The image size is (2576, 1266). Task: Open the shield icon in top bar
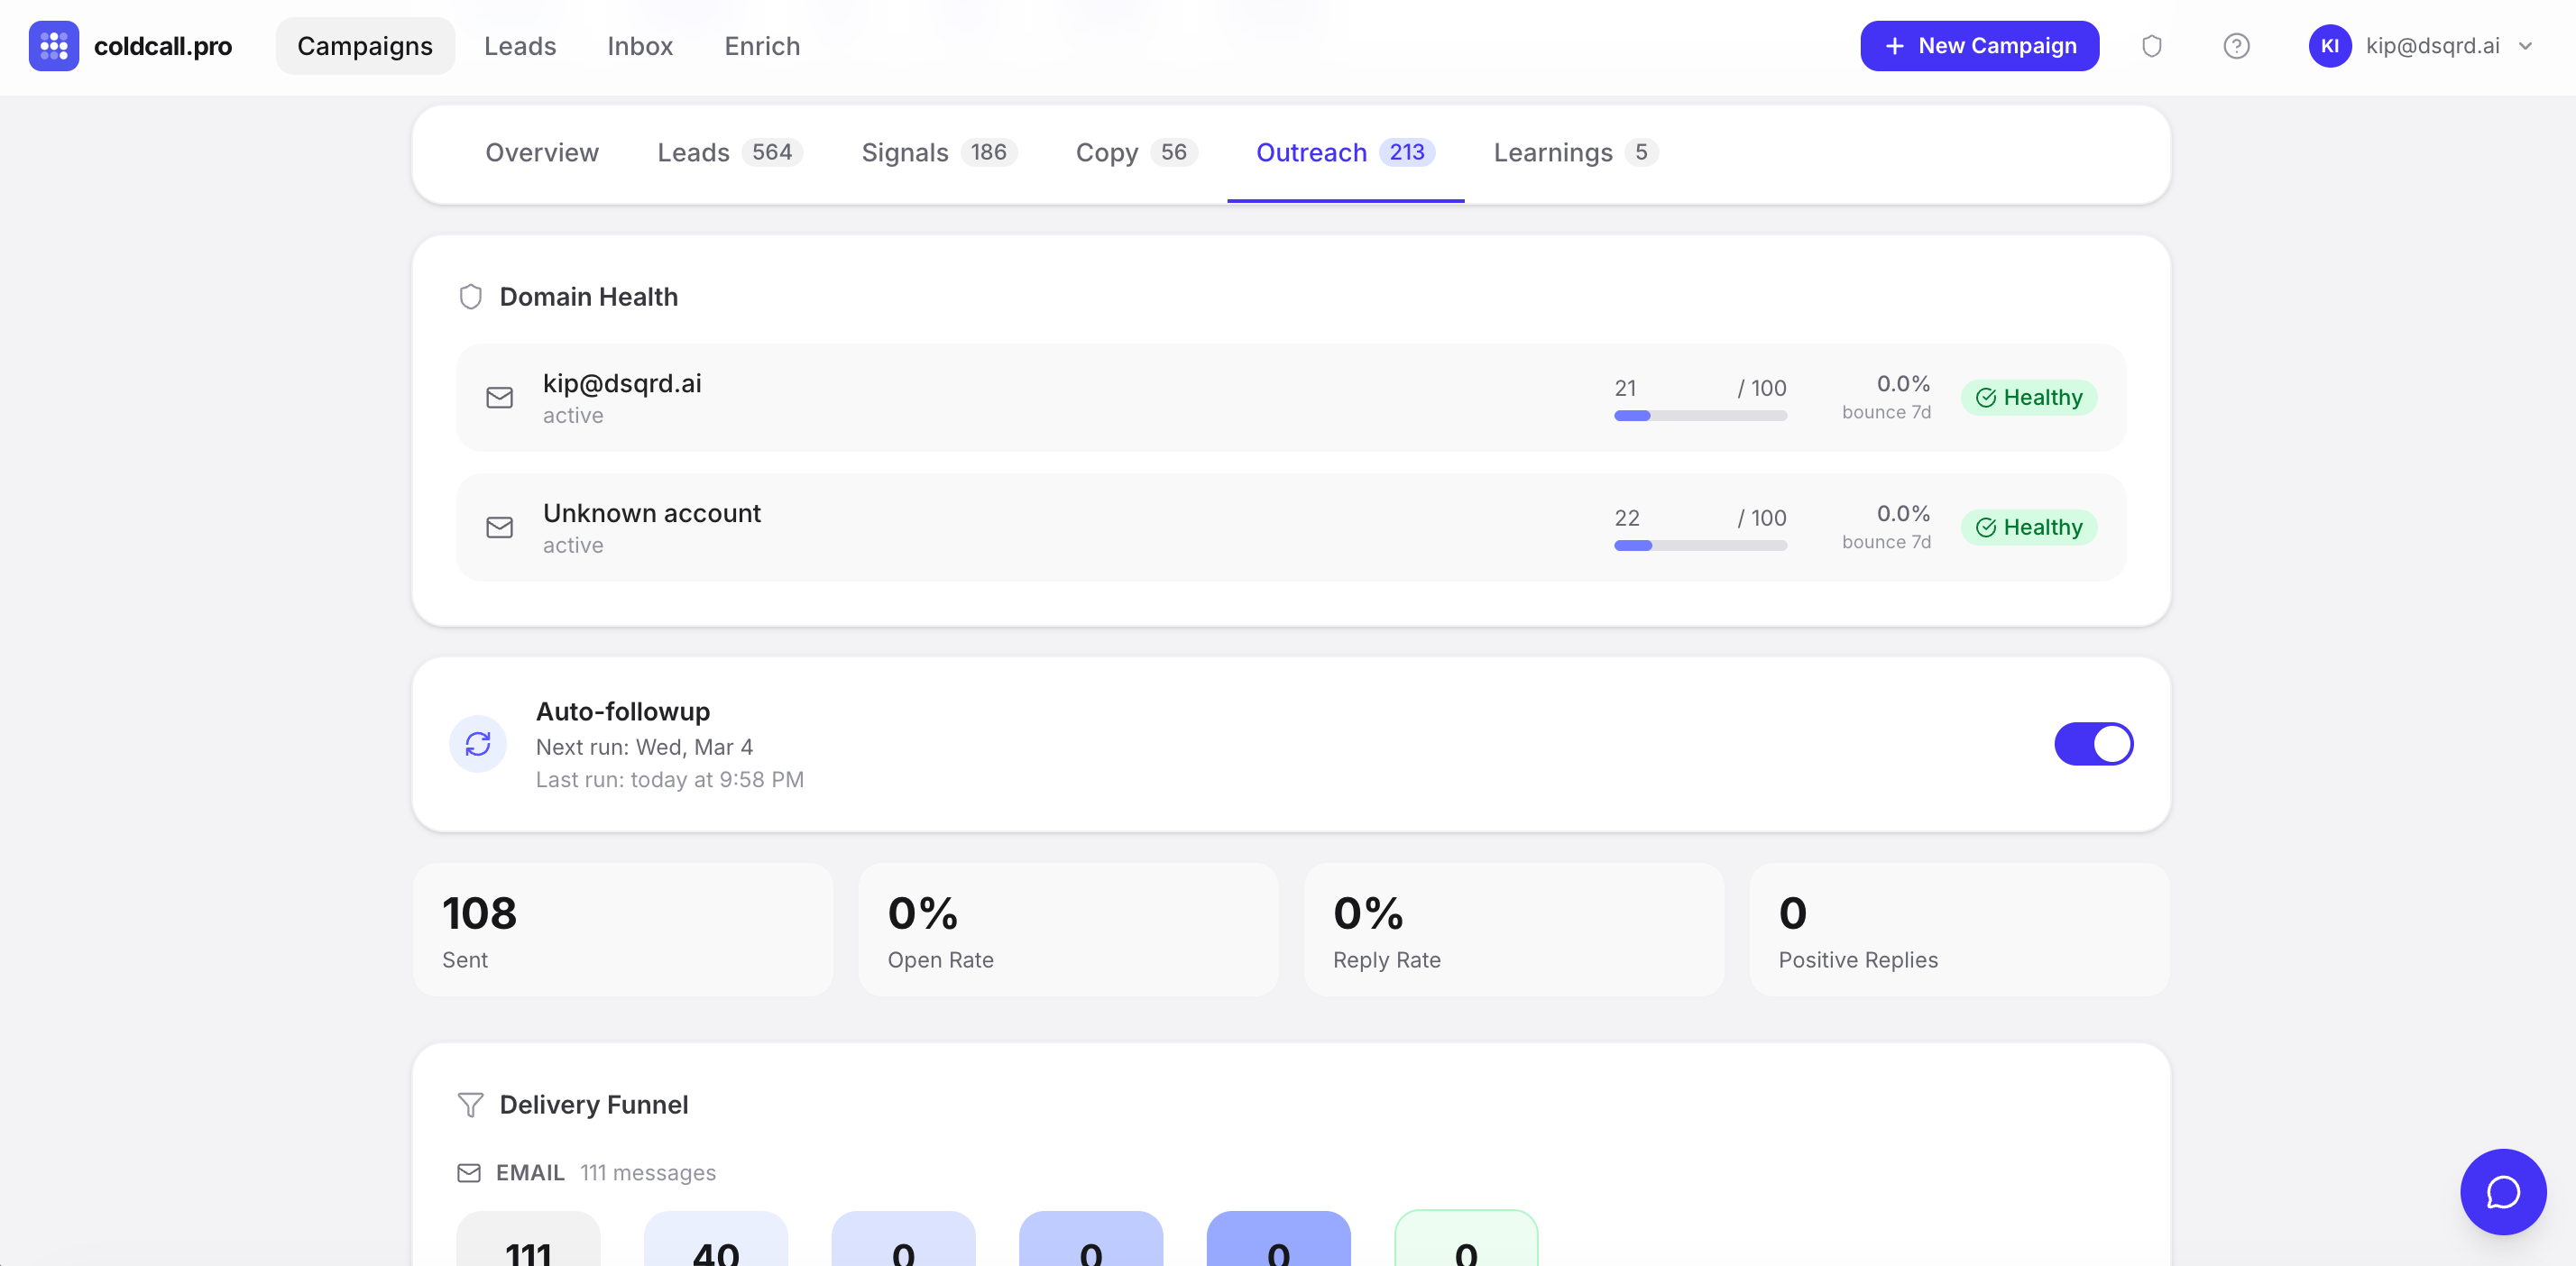2151,46
